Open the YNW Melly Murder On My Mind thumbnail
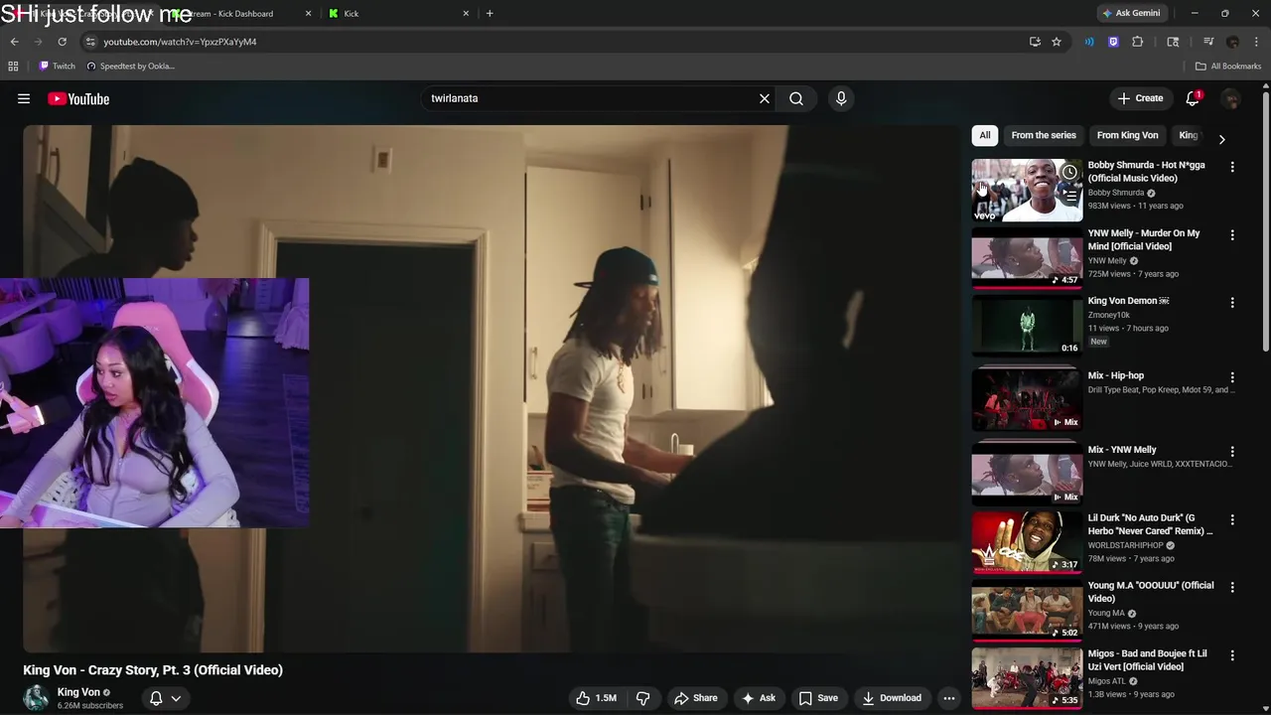Viewport: 1271px width, 715px height. pyautogui.click(x=1027, y=258)
